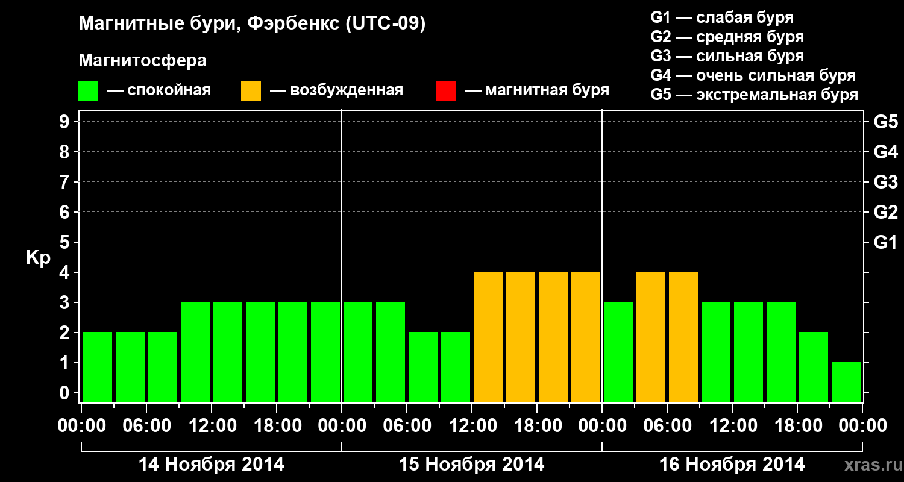Click the first green bar of 14 Ноября at 00:00

(98, 367)
